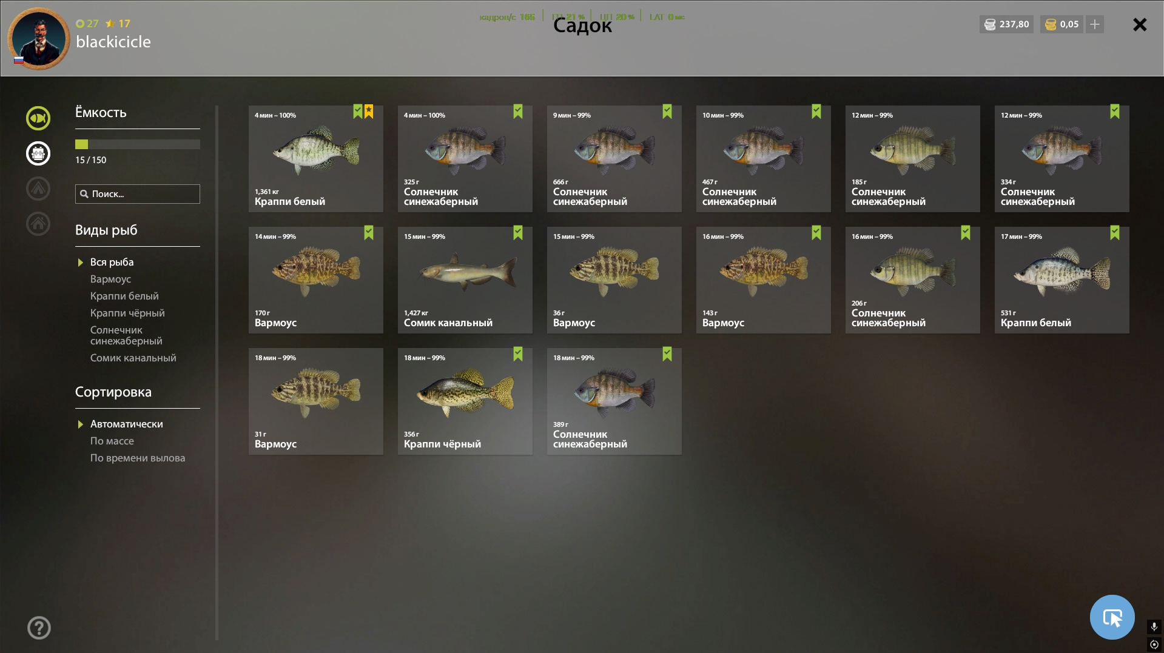Filter fish by Сомик канальный
The height and width of the screenshot is (653, 1164).
pos(133,358)
